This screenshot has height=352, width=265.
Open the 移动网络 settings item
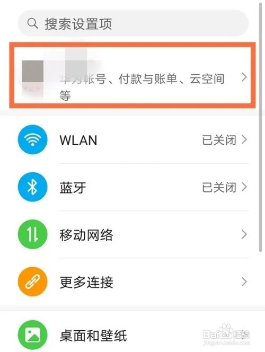(x=132, y=234)
